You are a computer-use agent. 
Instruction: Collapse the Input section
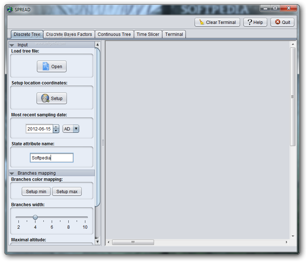click(x=12, y=45)
